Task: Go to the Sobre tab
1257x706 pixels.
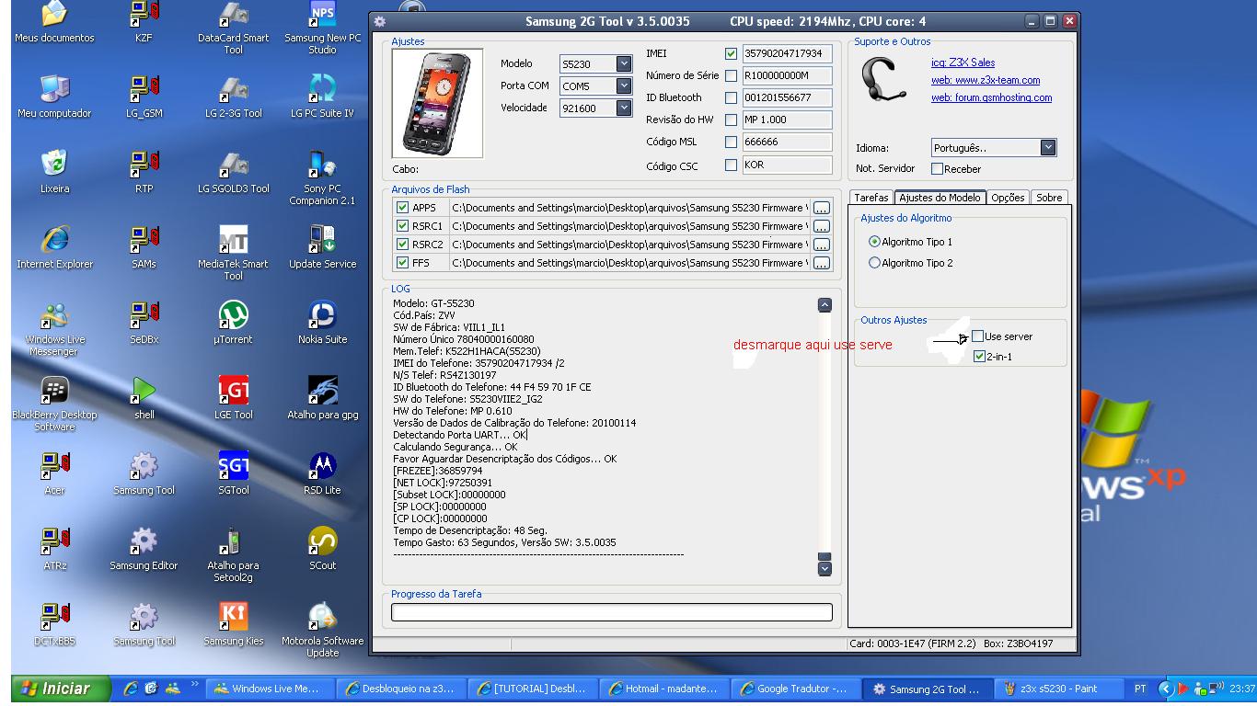Action: click(1049, 198)
